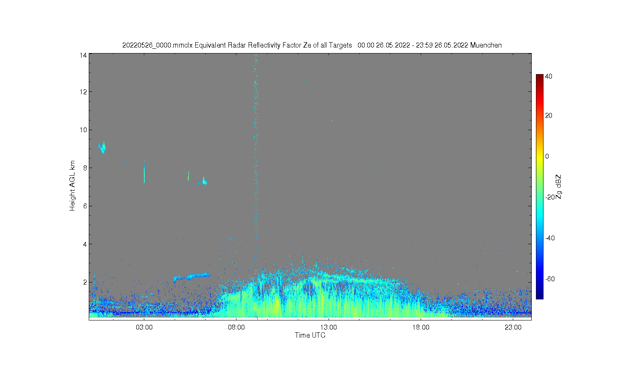Click the 13:00 time tick label

coord(329,328)
